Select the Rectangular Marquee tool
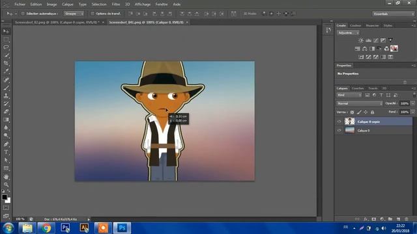The height and width of the screenshot is (234, 417). [6, 39]
